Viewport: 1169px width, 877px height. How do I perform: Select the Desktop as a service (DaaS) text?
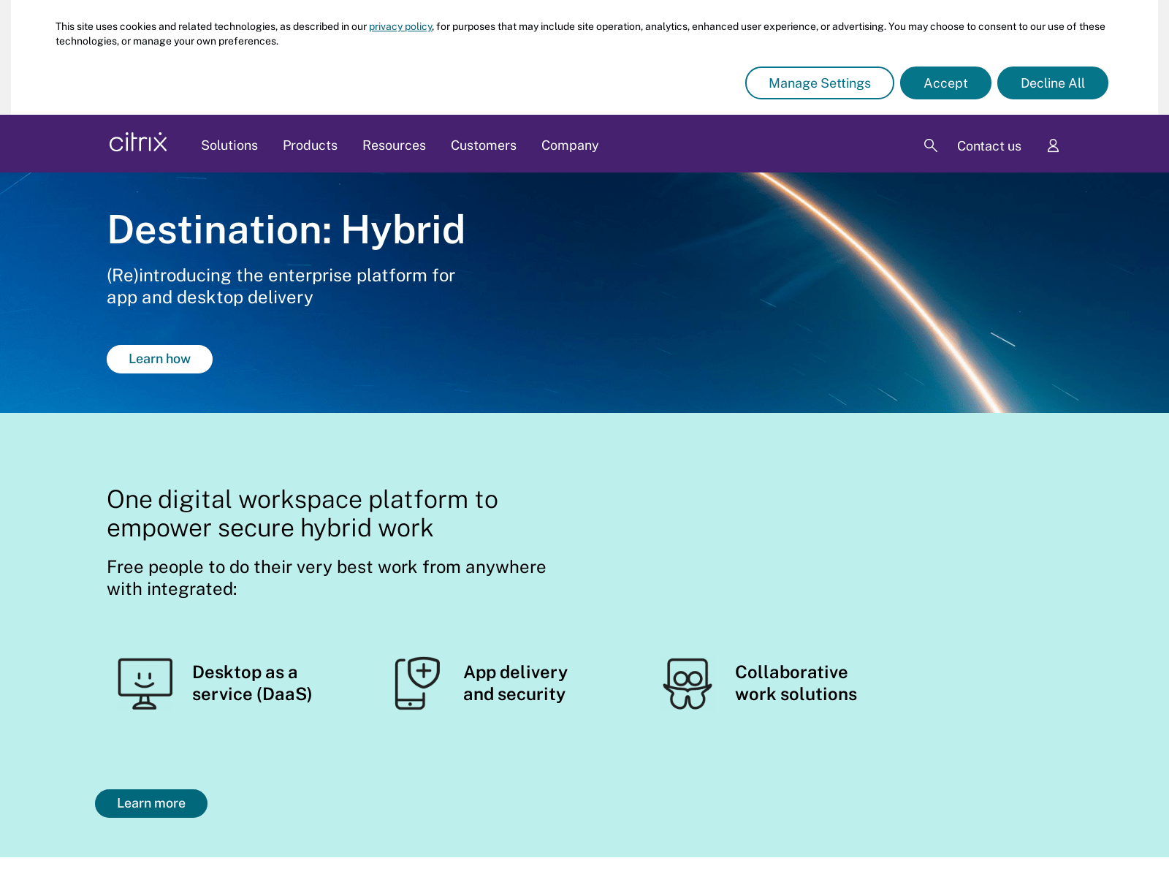click(x=252, y=683)
